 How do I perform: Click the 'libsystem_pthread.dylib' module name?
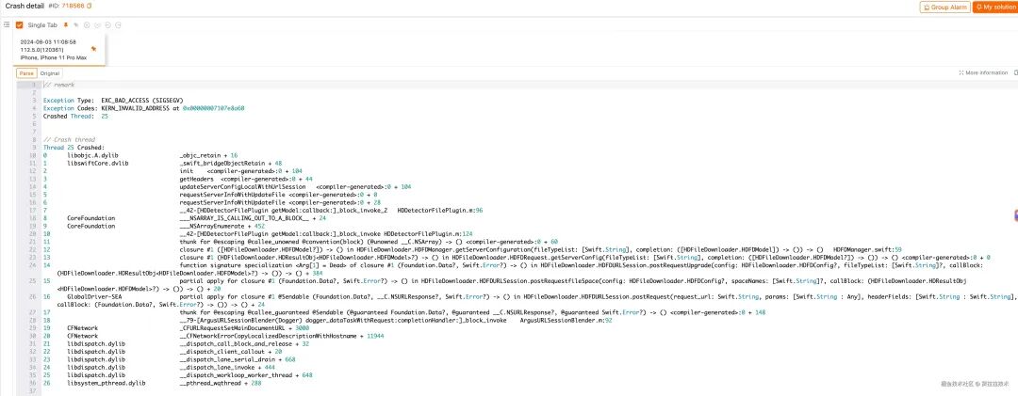pos(107,383)
